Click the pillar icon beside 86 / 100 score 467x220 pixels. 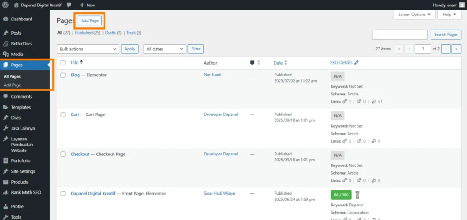click(358, 195)
